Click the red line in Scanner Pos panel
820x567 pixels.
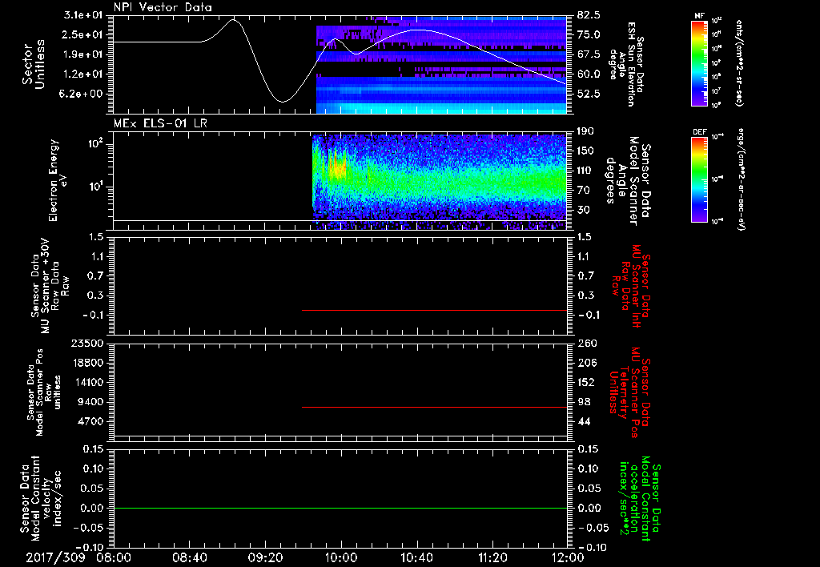[434, 407]
